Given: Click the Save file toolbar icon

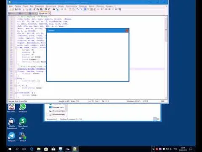Looking at the screenshot, I should 16,9.
